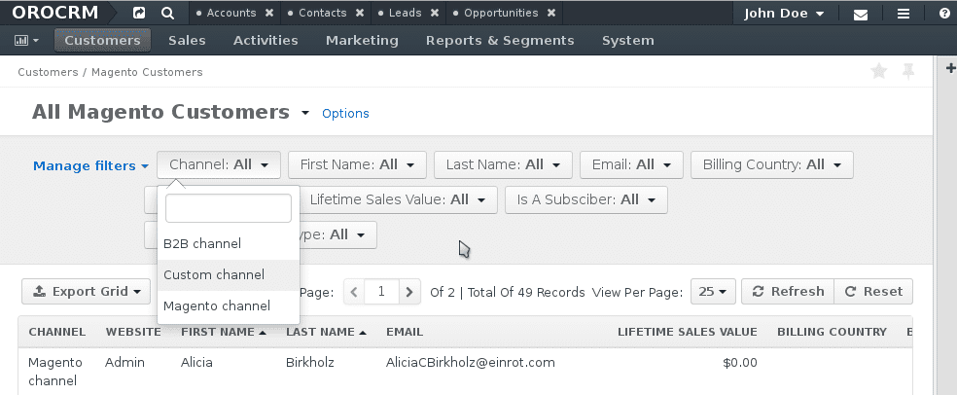Viewport: 957px width, 395px height.
Task: Open the search magnifier icon
Action: point(167,13)
